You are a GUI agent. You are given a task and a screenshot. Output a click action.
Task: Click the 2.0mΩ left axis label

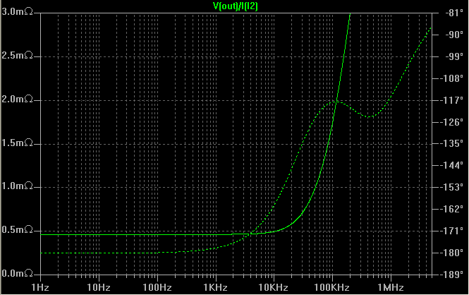point(17,100)
